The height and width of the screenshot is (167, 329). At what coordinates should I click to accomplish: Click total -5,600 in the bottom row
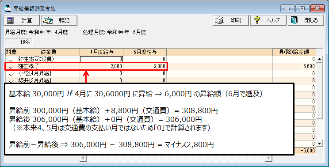305,151
